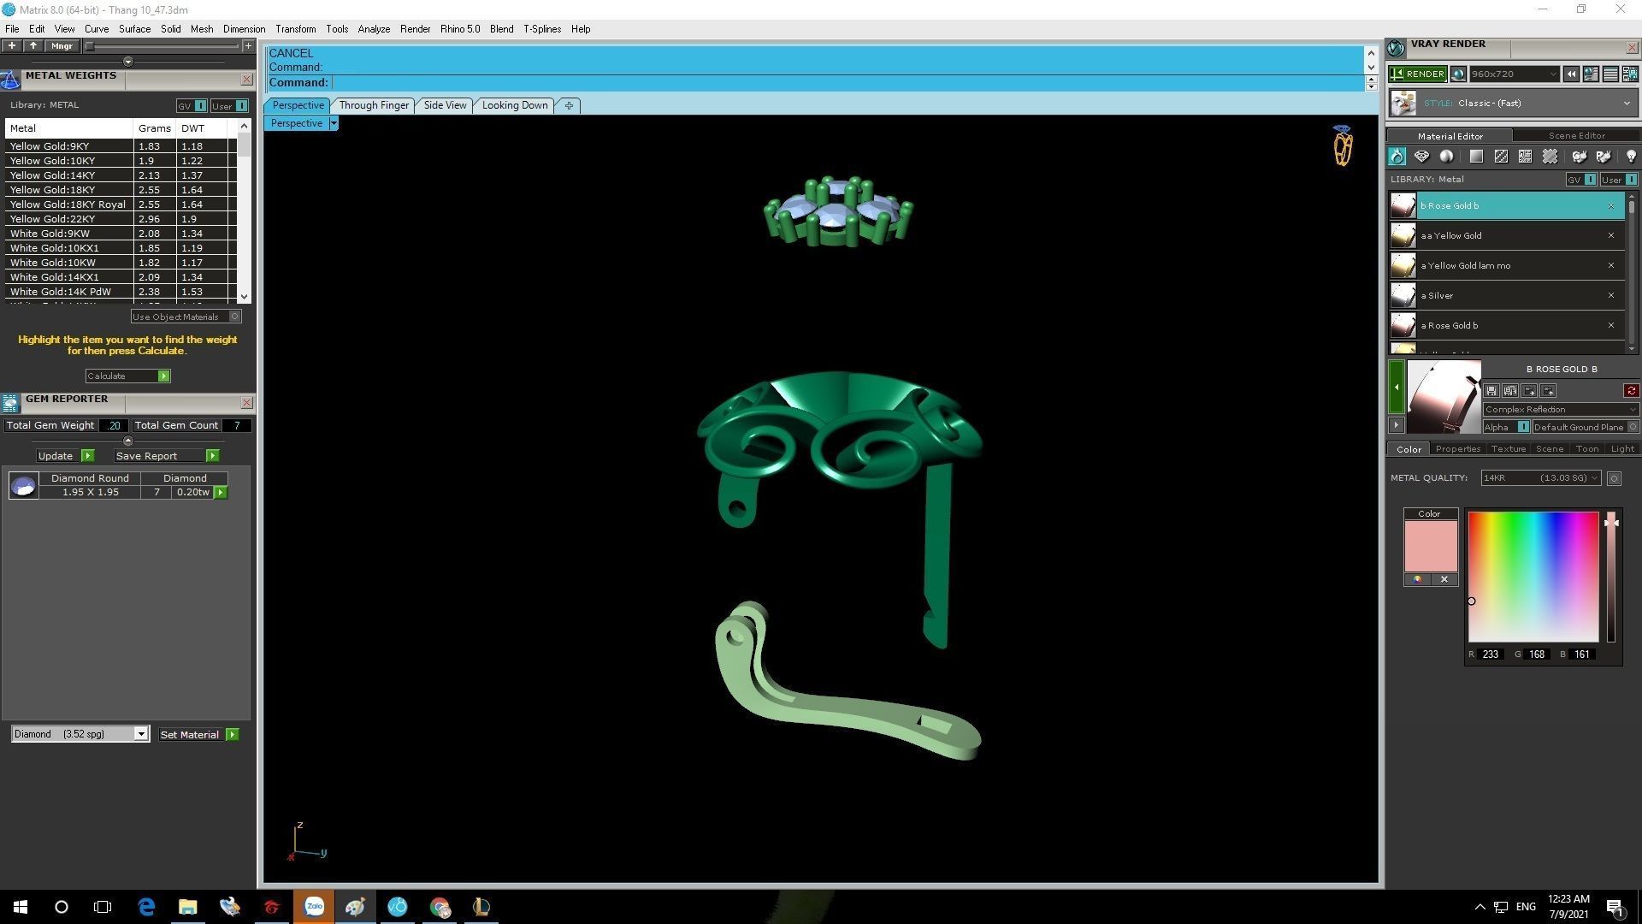Image resolution: width=1642 pixels, height=924 pixels.
Task: Click the rewind previous render icon
Action: coord(1571,74)
